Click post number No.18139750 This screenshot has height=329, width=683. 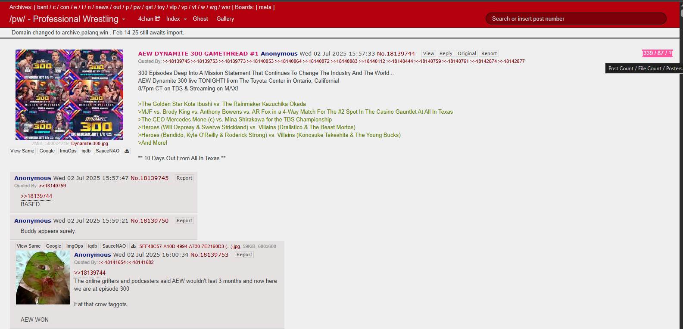150,221
